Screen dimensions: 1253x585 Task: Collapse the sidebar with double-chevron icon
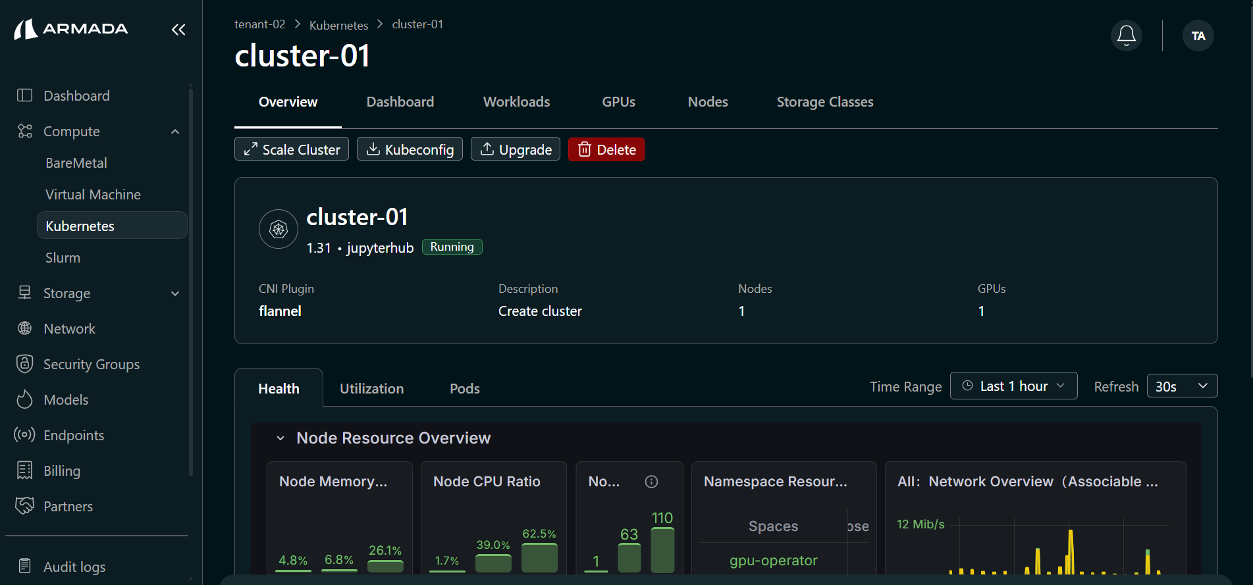coord(178,30)
